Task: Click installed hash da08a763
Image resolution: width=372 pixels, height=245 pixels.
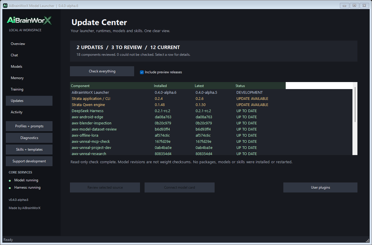Action: coord(163,117)
